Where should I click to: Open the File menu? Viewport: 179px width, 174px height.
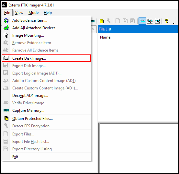(x=7, y=13)
